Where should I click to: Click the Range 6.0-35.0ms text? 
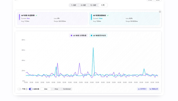60,21
